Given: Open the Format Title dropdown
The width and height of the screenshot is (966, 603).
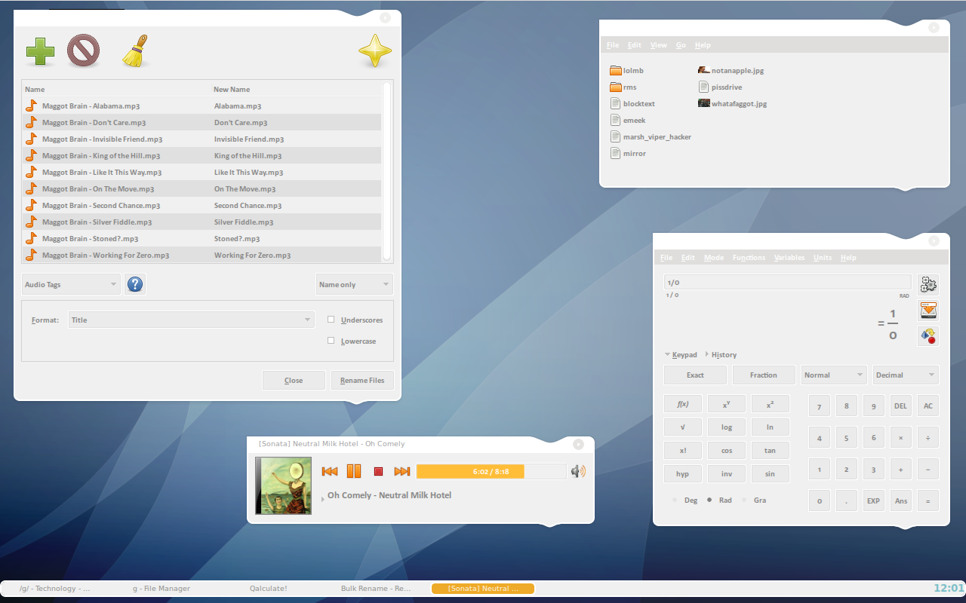Looking at the screenshot, I should pyautogui.click(x=192, y=320).
